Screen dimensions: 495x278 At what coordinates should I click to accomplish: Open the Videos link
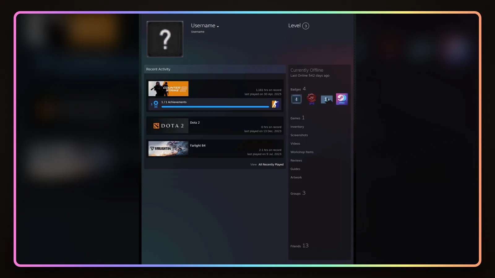[x=295, y=144]
